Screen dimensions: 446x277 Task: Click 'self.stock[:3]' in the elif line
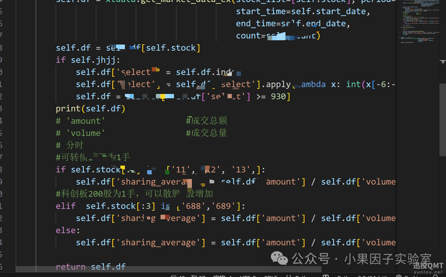click(120, 206)
